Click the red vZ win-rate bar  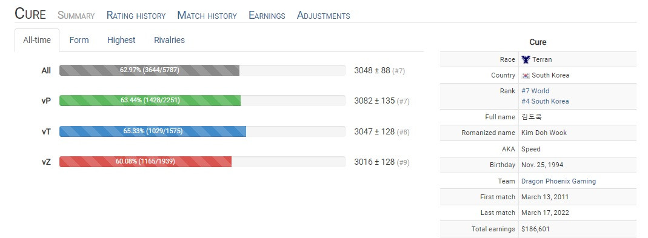tap(145, 162)
